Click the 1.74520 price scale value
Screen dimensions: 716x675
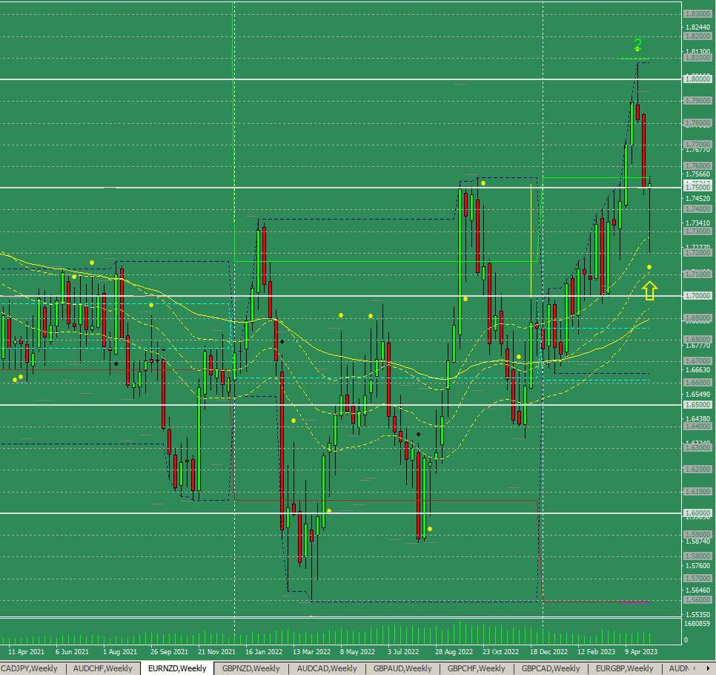[697, 199]
